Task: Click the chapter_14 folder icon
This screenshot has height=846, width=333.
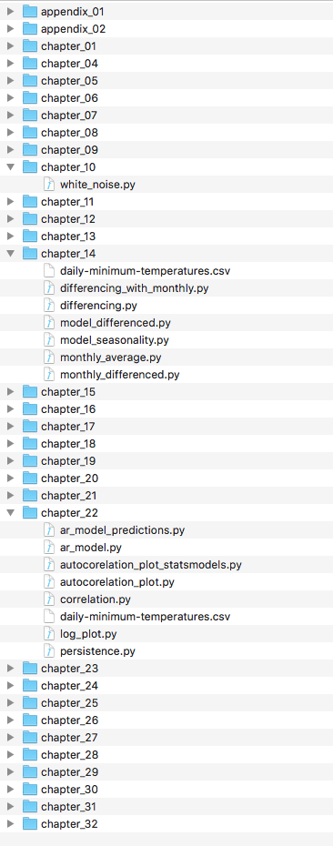Action: pos(30,253)
